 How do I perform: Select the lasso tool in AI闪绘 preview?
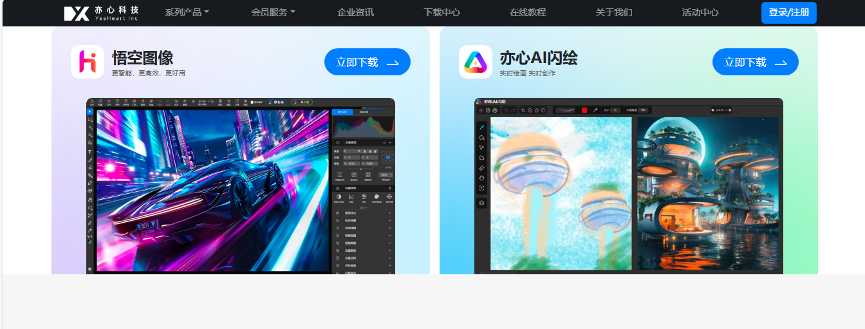481,158
